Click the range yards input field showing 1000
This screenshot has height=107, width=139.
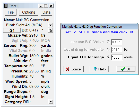point(117,57)
